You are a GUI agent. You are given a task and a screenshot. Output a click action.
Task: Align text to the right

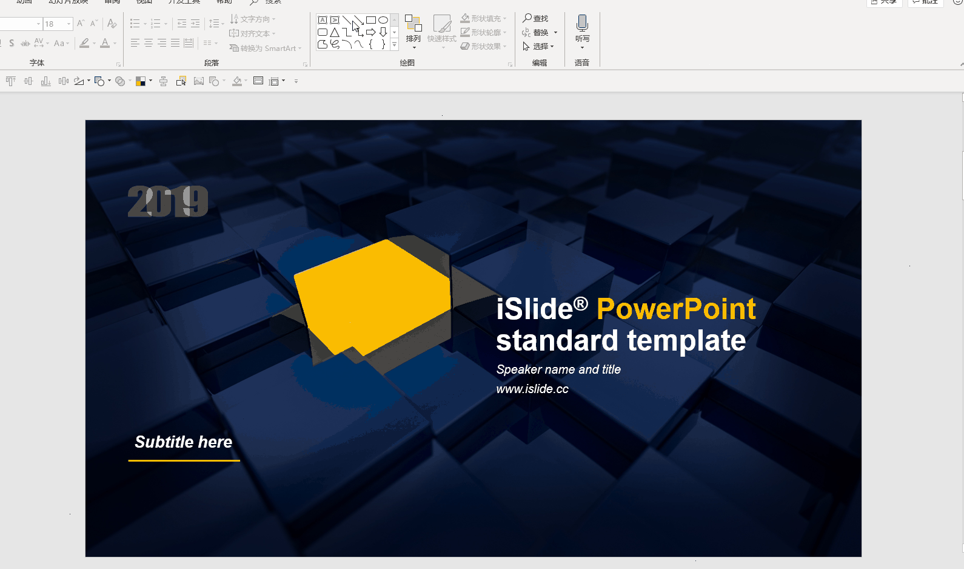tap(162, 43)
